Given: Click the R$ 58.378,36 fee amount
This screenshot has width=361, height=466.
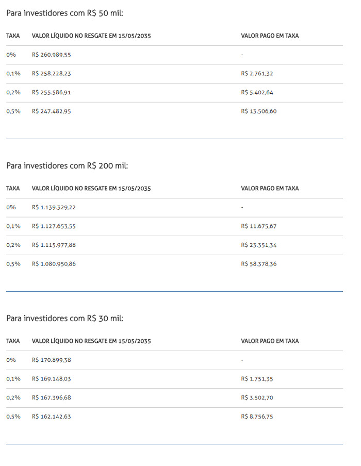Looking at the screenshot, I should point(259,264).
